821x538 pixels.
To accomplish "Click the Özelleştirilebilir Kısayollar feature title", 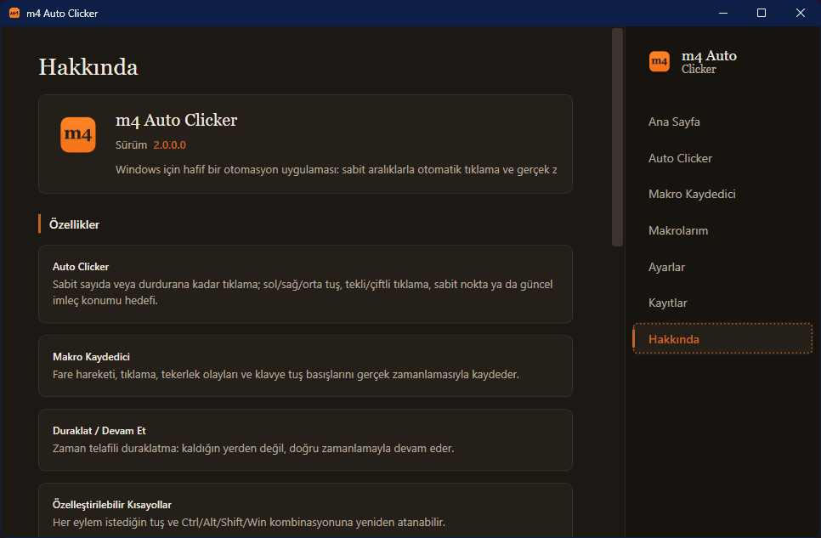I will pos(112,505).
